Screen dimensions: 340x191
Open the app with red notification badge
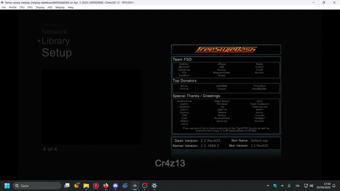pyautogui.click(x=145, y=186)
